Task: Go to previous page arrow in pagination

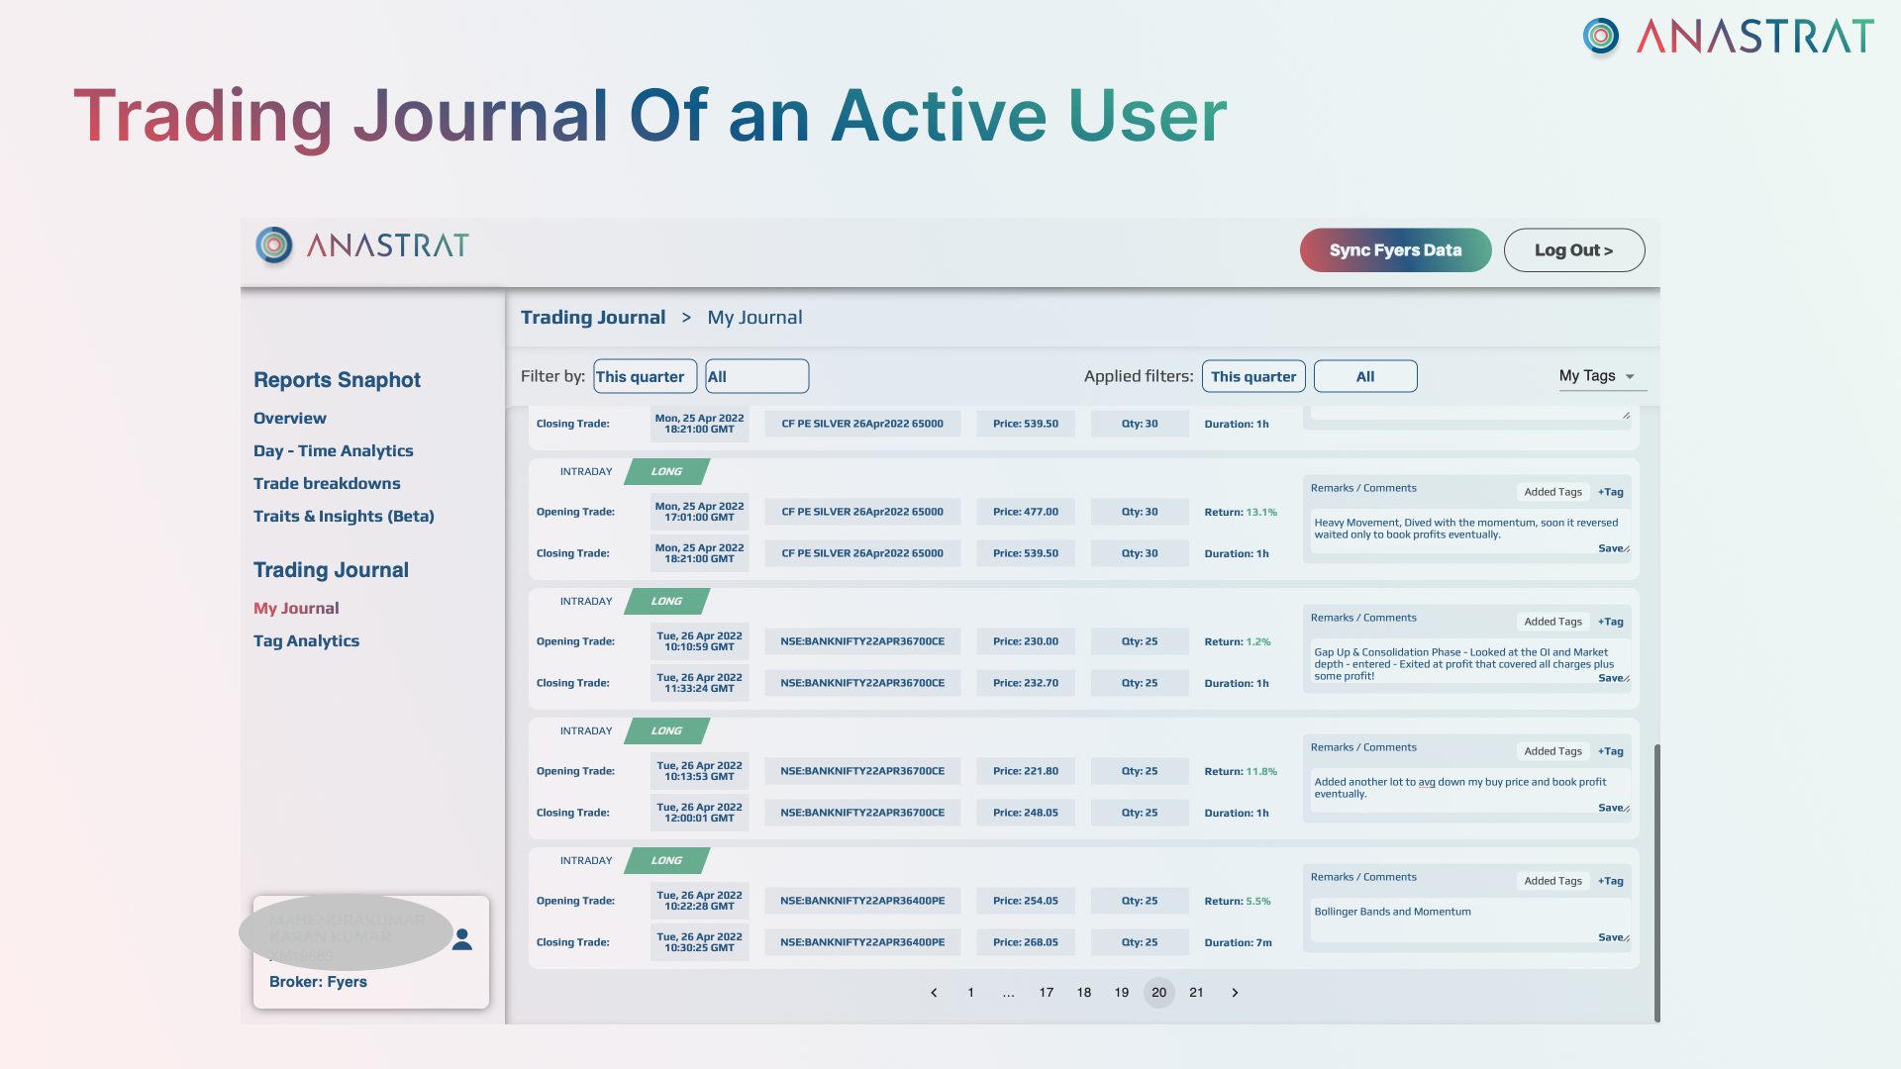Action: coord(934,993)
